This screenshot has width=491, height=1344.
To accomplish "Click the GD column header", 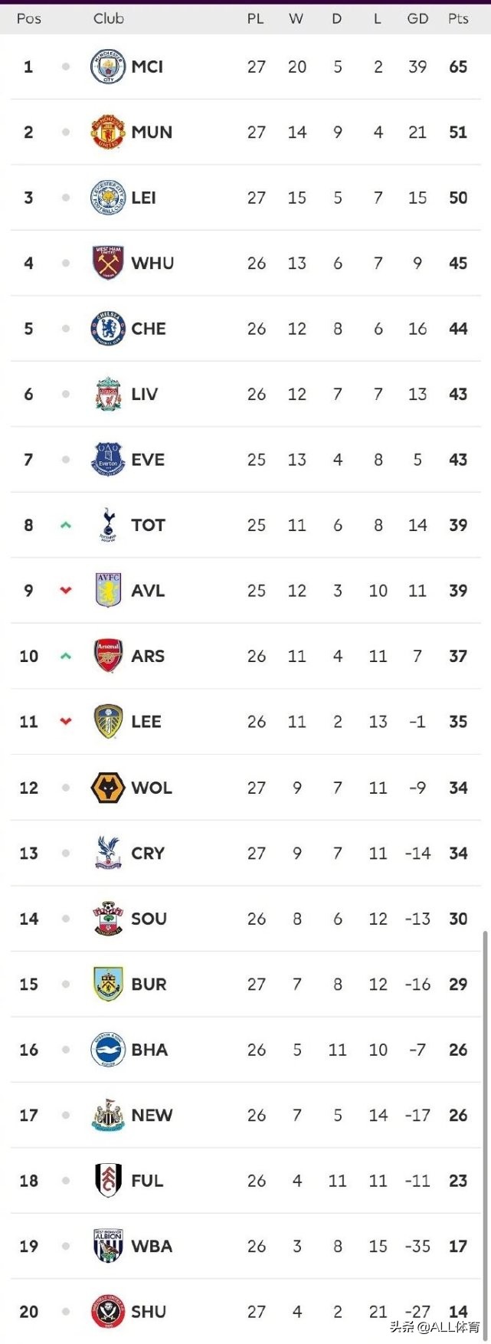I will [417, 18].
